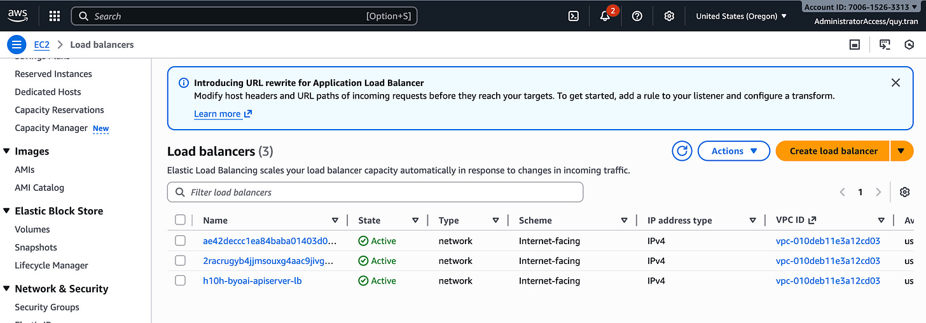Open the Services grid menu icon

click(55, 16)
